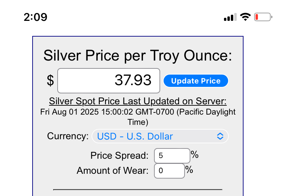Click the Silver Price per Troy Ounce heading
284x196 pixels.
point(138,55)
